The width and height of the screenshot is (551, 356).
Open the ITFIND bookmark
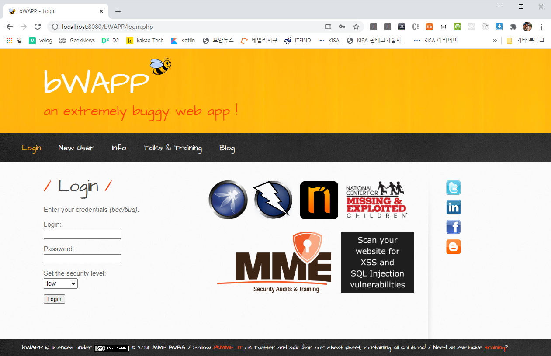tap(298, 40)
